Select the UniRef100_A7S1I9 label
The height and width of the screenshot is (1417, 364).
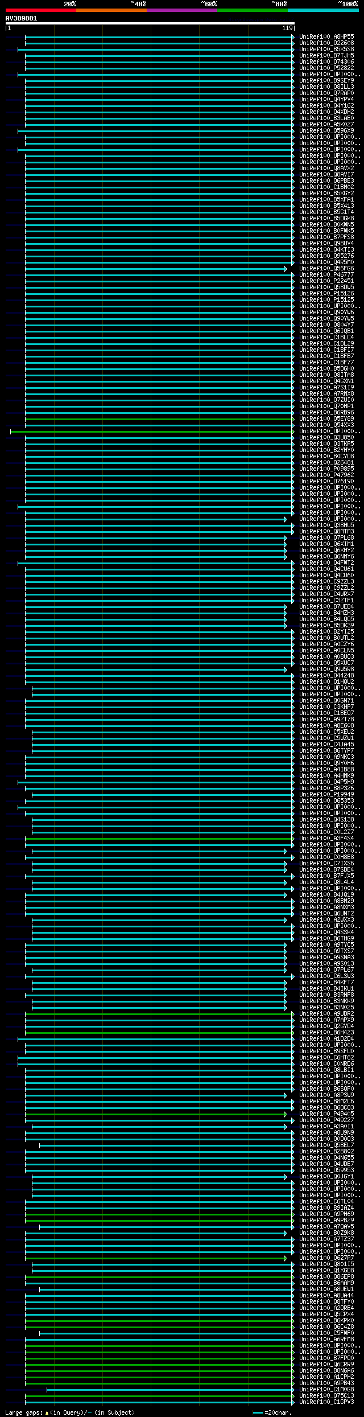tap(326, 387)
